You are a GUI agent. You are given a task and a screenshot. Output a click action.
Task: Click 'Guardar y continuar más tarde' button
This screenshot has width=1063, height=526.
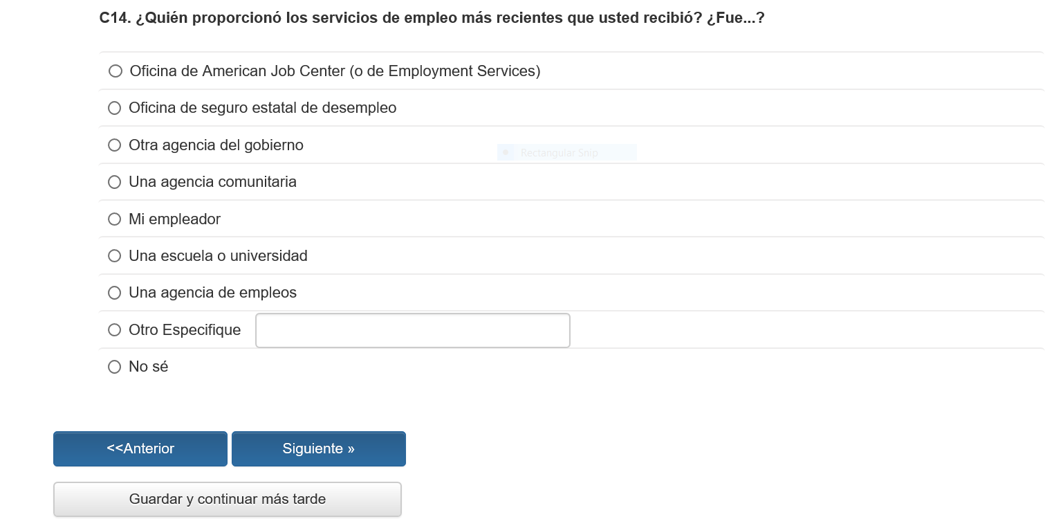pyautogui.click(x=228, y=499)
